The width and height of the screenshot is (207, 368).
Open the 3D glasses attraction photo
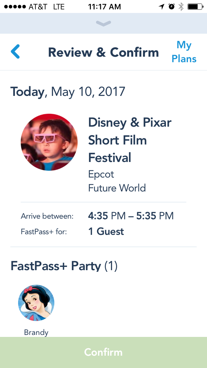tap(49, 142)
